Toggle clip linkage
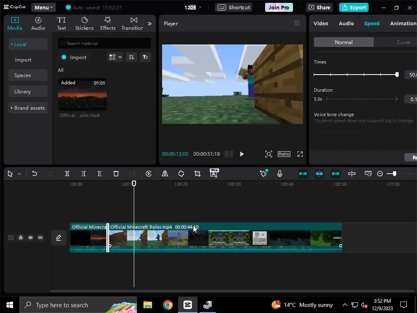417x313 pixels. [336, 174]
